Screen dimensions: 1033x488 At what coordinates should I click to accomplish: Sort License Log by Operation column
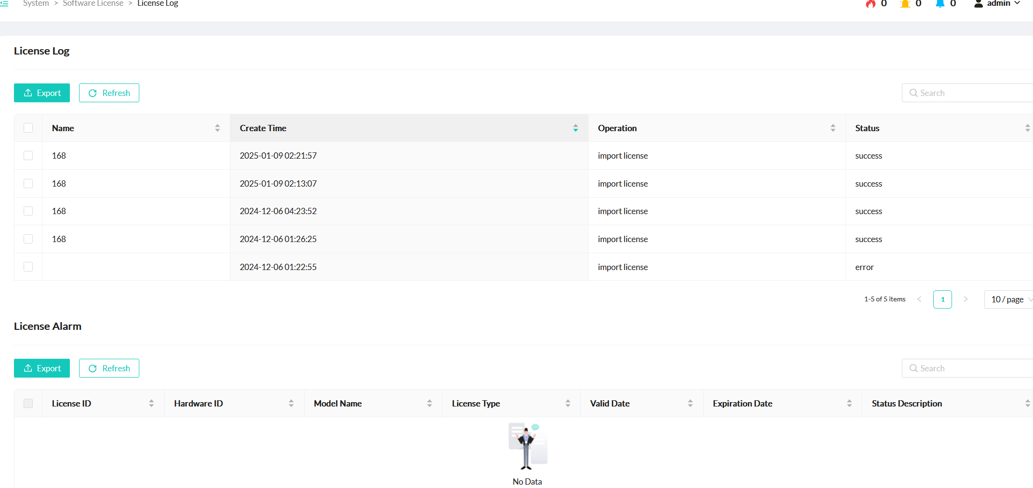(832, 128)
